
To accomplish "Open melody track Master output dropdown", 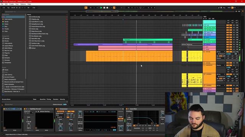I will 221,58.
